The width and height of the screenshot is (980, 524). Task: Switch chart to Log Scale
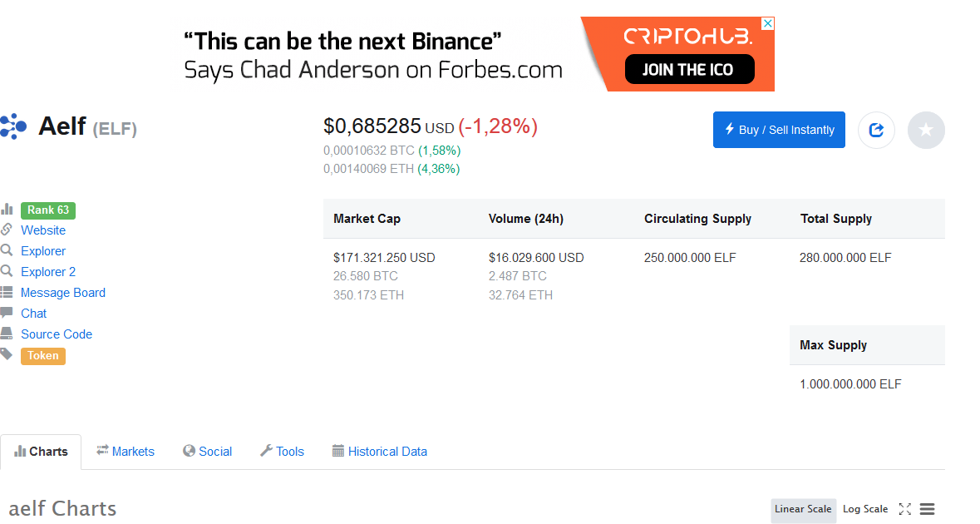[864, 509]
